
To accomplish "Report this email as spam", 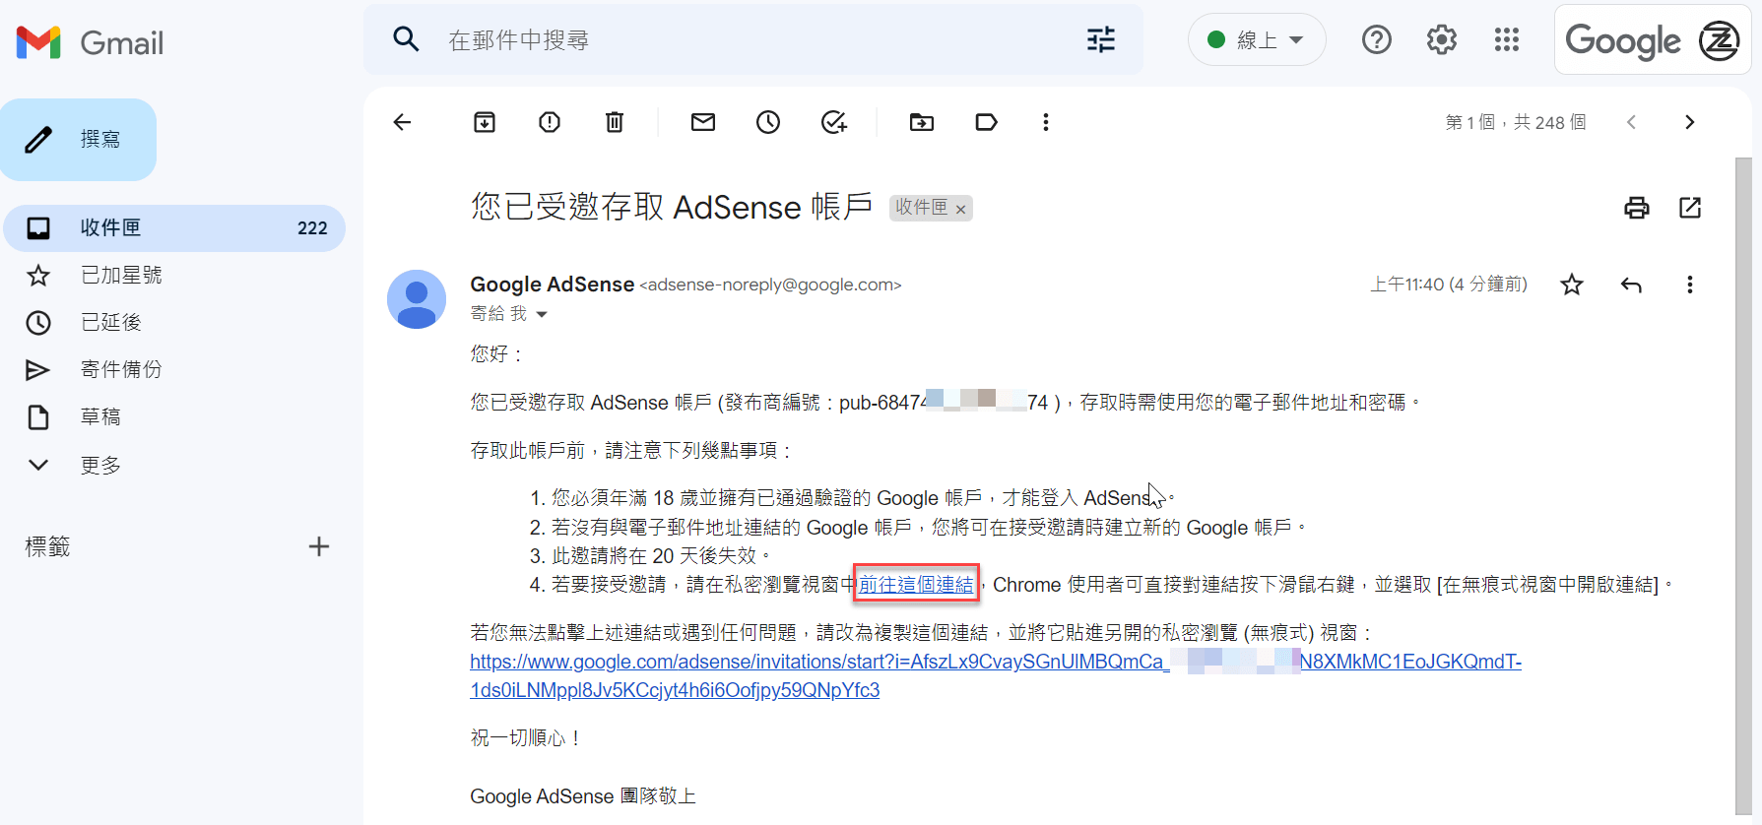I will click(550, 122).
